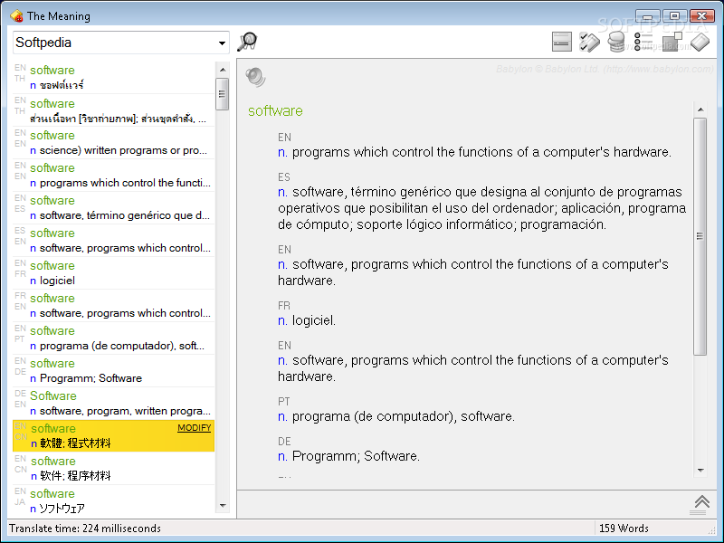
Task: Select EN-JA result 'ソフトウェア'
Action: coord(114,501)
